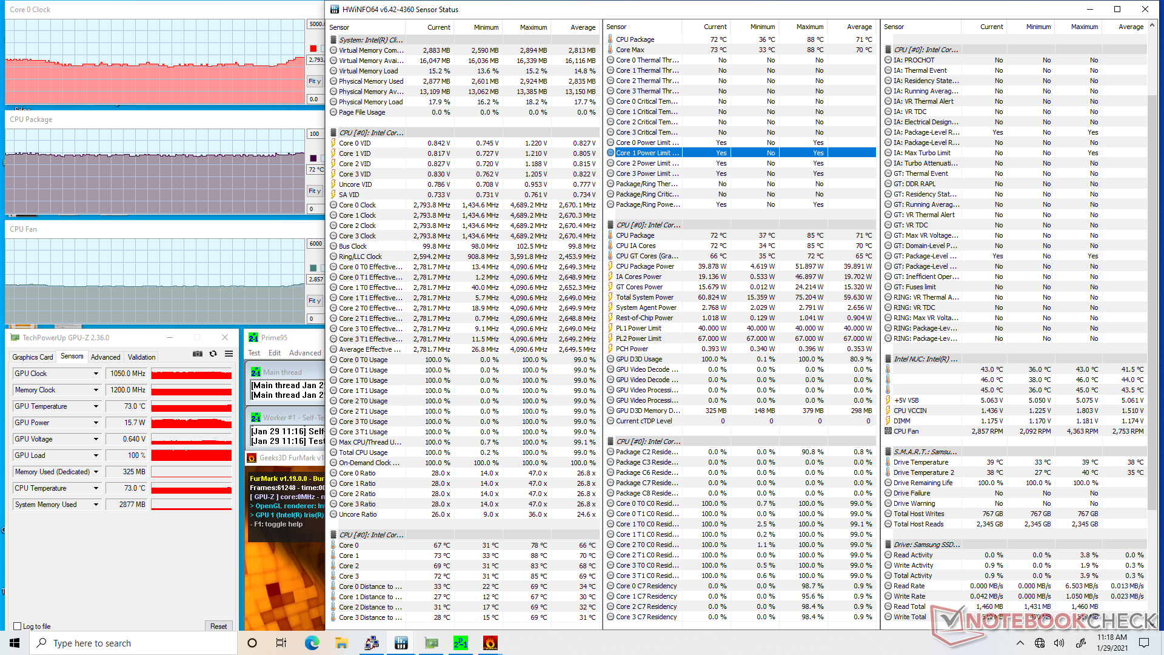Open Task View from the taskbar
The image size is (1164, 655).
(281, 643)
